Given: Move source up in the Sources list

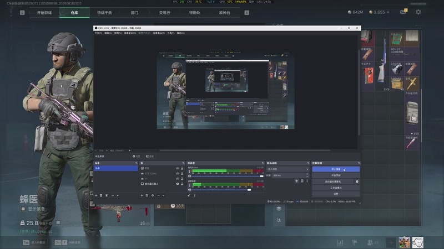Looking at the screenshot, I should point(159,195).
